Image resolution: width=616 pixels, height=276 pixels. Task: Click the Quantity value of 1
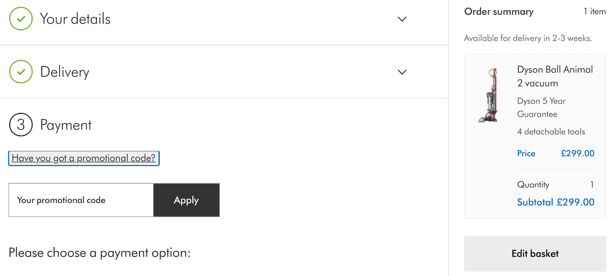592,185
